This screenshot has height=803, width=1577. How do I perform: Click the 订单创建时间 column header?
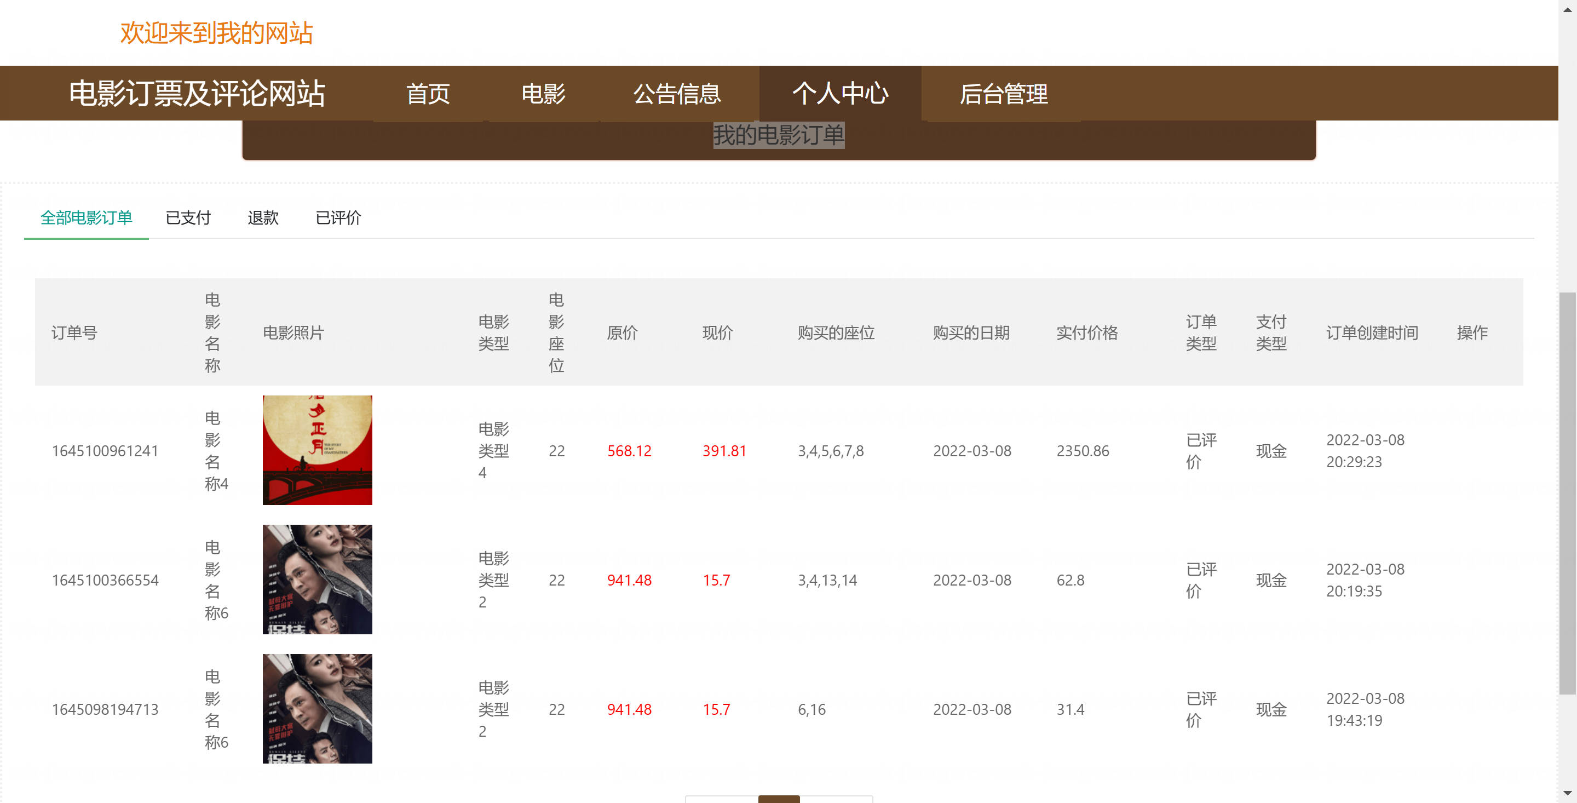1372,332
